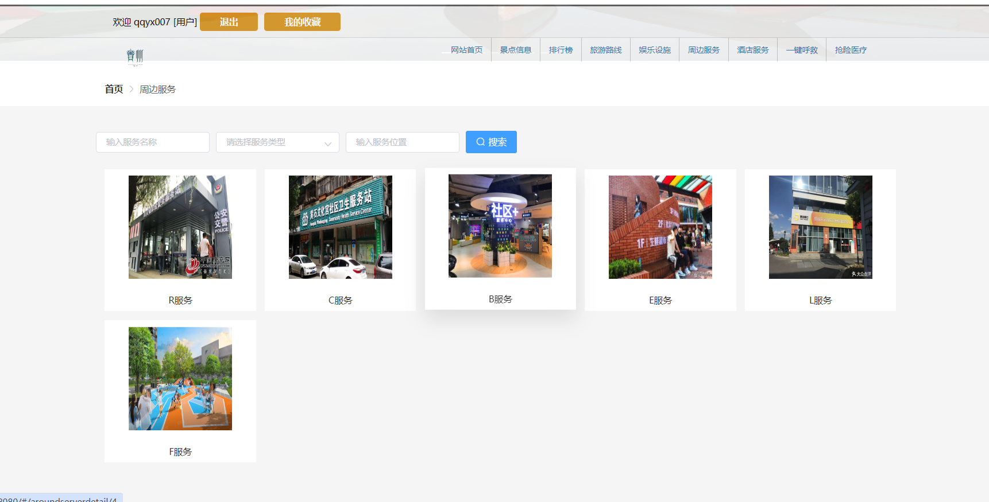Click the 退出 logout button
This screenshot has width=989, height=502.
229,22
